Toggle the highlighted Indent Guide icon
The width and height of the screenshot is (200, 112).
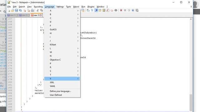point(96,10)
